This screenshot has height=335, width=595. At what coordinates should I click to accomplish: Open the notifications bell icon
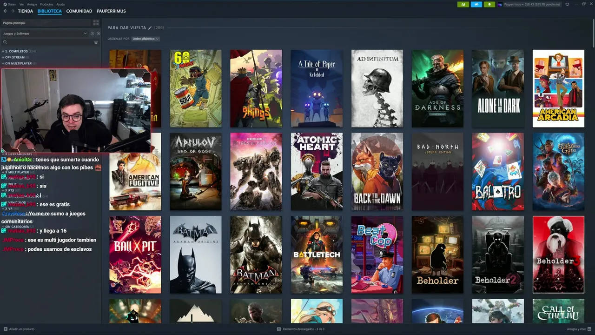coord(489,4)
